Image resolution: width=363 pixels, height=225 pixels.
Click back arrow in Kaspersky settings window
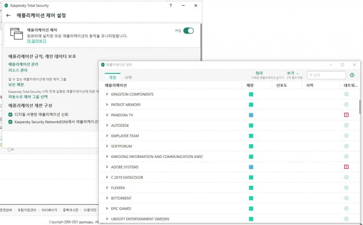pos(8,15)
